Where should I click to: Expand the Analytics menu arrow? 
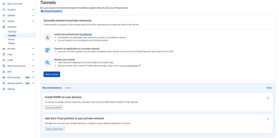click(33, 9)
